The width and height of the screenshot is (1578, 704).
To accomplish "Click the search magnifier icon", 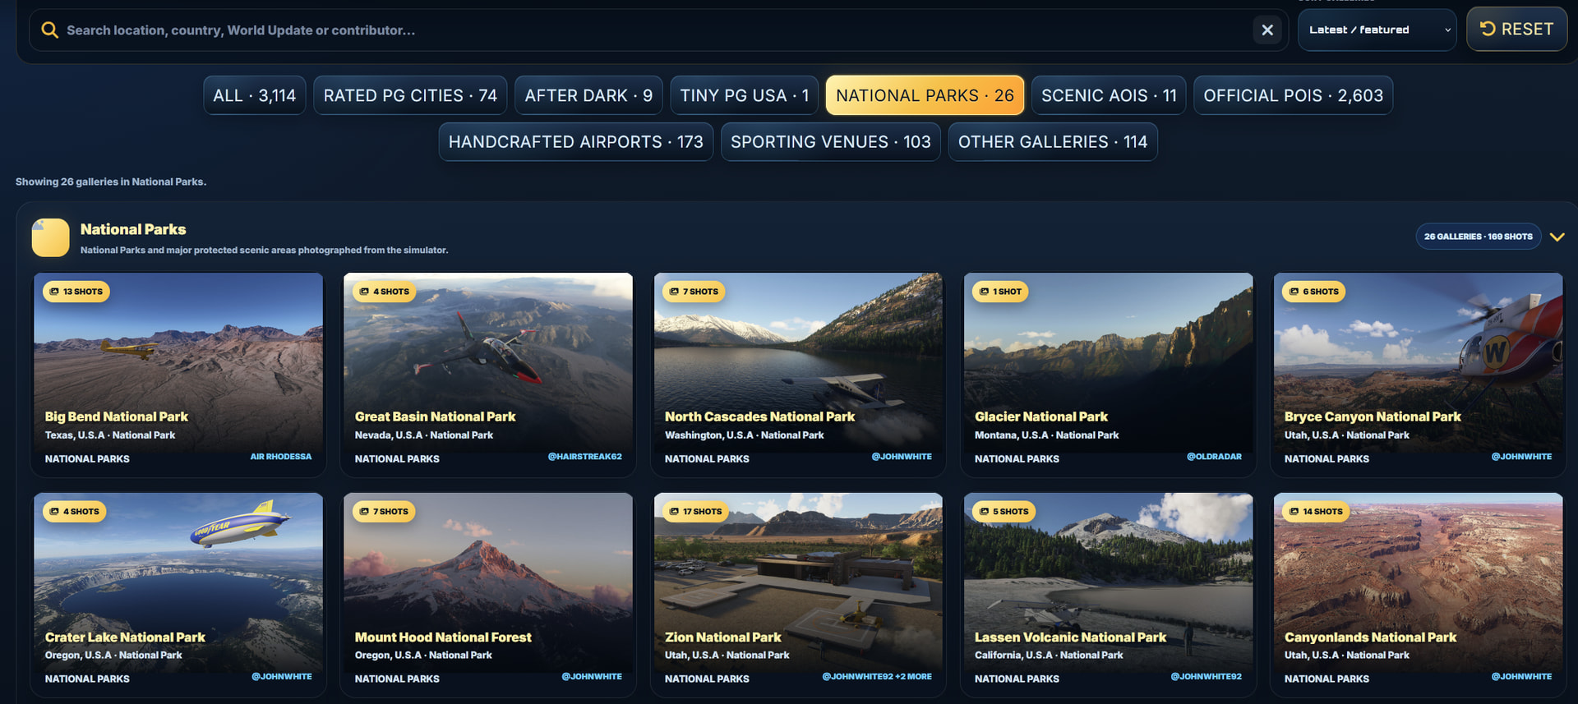I will [49, 30].
